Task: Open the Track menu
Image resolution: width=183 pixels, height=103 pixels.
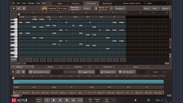Action: click(24, 3)
